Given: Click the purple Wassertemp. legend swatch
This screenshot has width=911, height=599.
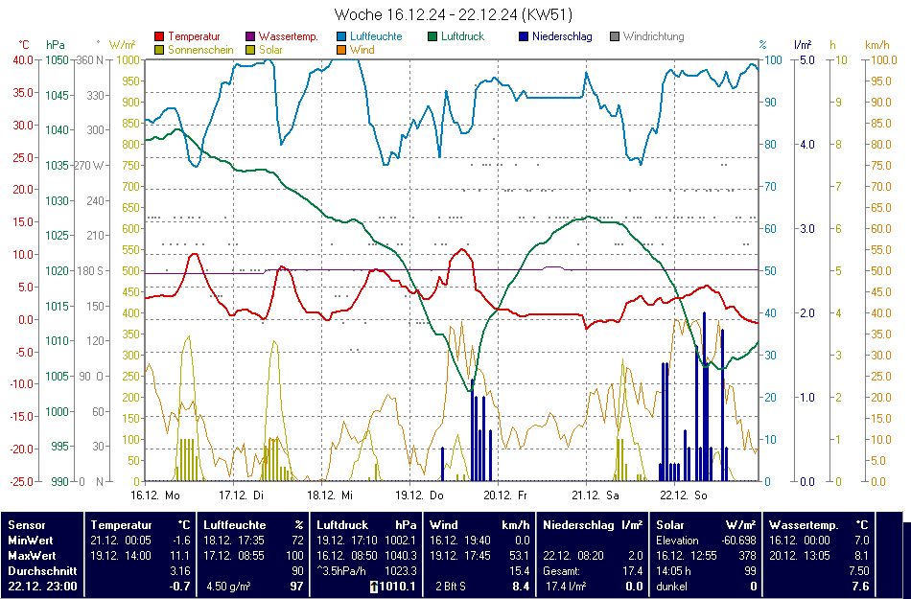Looking at the screenshot, I should [x=250, y=36].
